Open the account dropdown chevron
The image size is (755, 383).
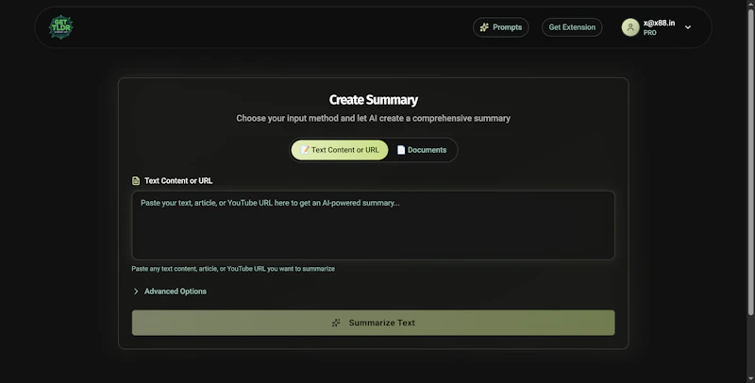click(688, 27)
